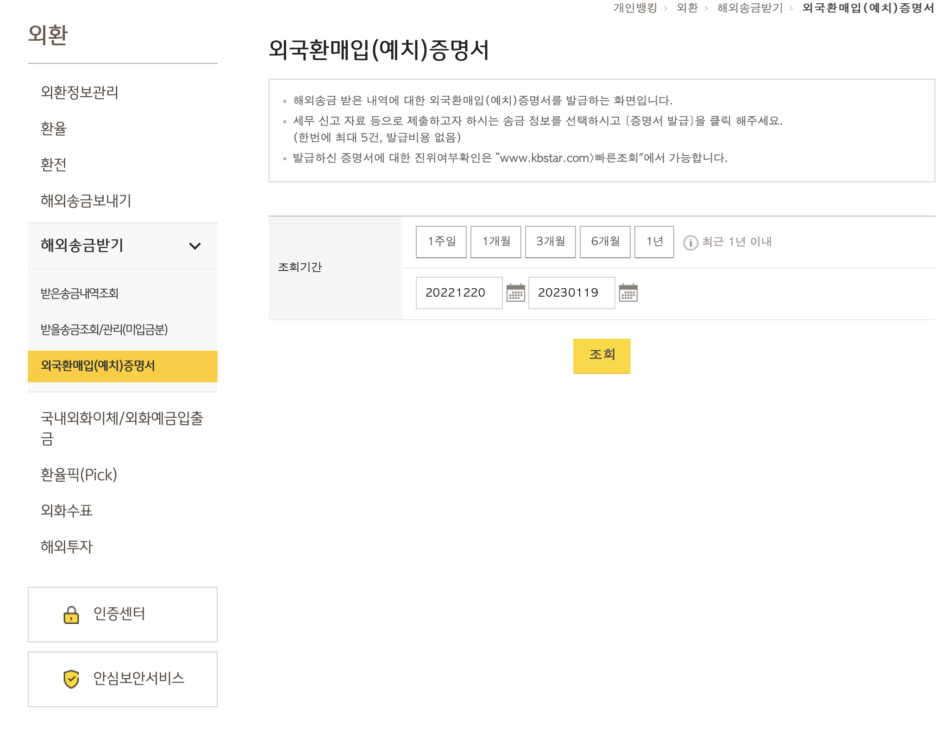Open 해외송금보내기 sidebar menu
The width and height of the screenshot is (952, 745).
coord(86,200)
